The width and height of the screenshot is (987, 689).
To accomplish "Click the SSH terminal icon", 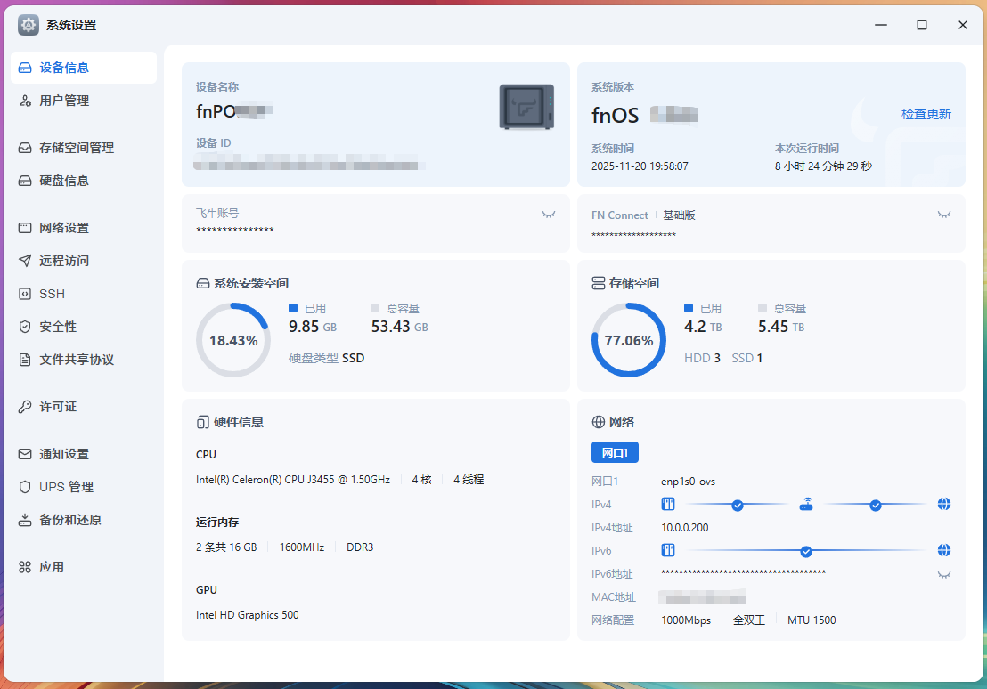I will click(25, 294).
